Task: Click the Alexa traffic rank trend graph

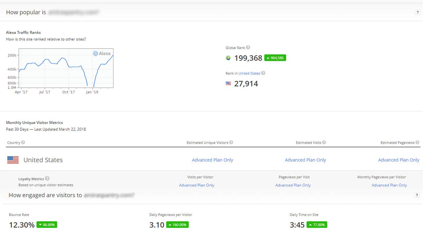Action: point(66,68)
